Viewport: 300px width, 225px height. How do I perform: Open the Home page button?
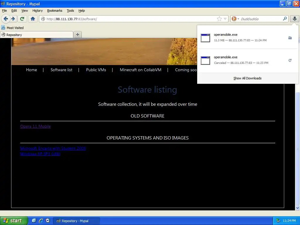tap(33, 19)
